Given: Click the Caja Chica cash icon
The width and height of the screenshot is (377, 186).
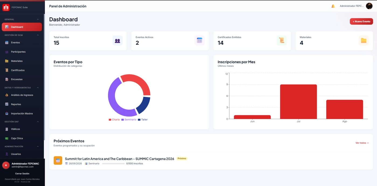Looking at the screenshot, I should pyautogui.click(x=7, y=138).
